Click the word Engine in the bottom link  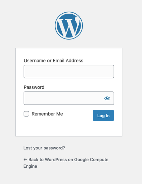[30, 166]
